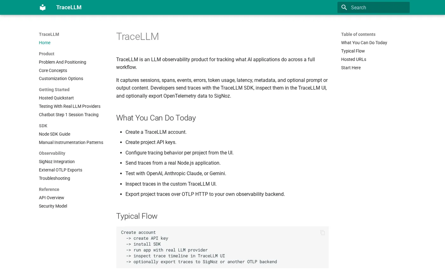Click 'Inspect traces in the custom TraceLLM UI' bullet
The image size is (445, 278).
click(171, 184)
